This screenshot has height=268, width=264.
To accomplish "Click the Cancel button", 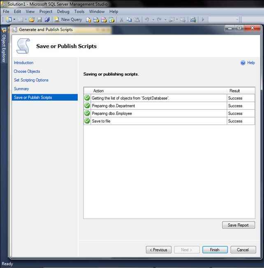I will pos(243,250).
